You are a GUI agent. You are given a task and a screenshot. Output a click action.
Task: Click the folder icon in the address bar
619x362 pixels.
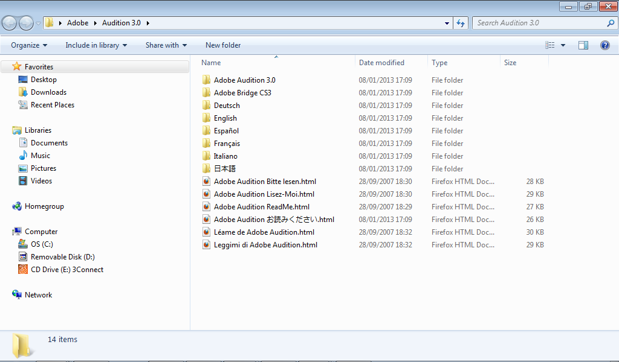(50, 23)
